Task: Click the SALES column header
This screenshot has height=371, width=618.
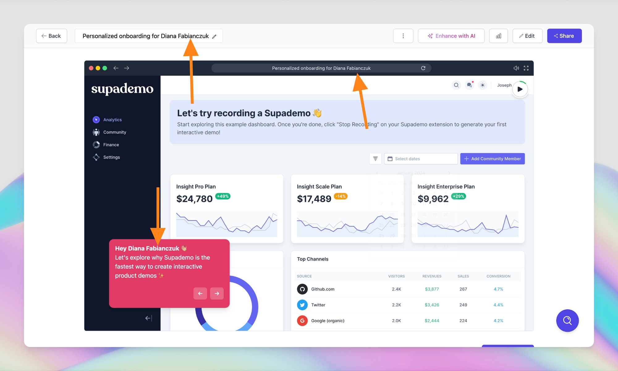Action: pyautogui.click(x=463, y=276)
